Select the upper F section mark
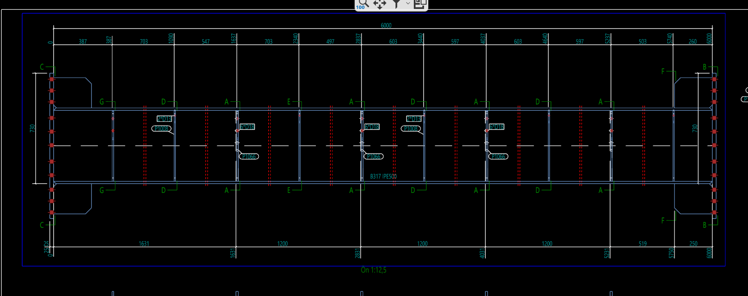The image size is (748, 296). tap(662, 72)
